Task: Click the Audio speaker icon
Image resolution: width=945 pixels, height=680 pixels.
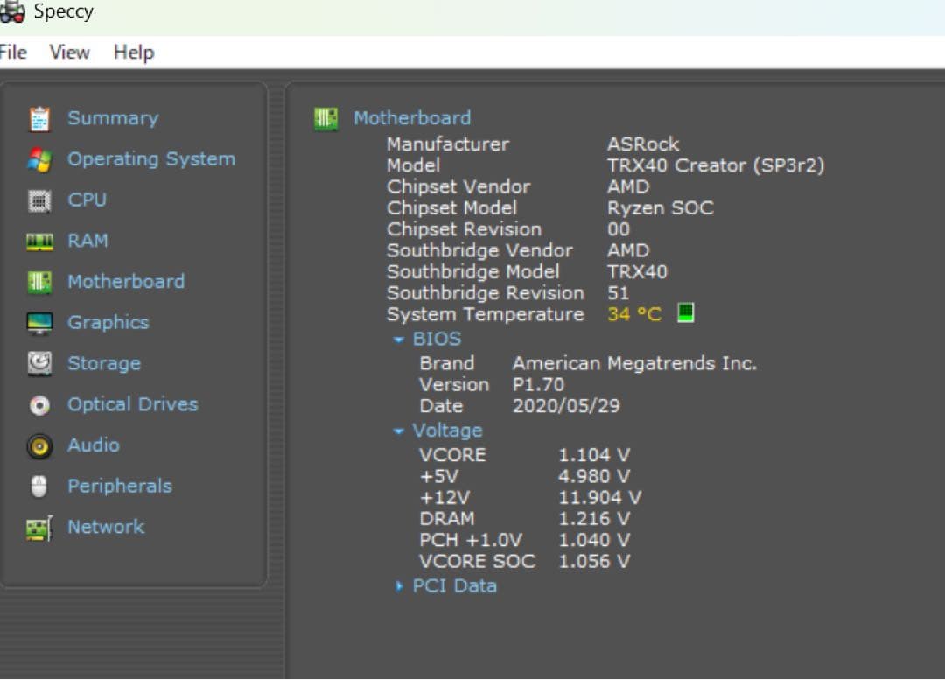Action: (x=39, y=446)
